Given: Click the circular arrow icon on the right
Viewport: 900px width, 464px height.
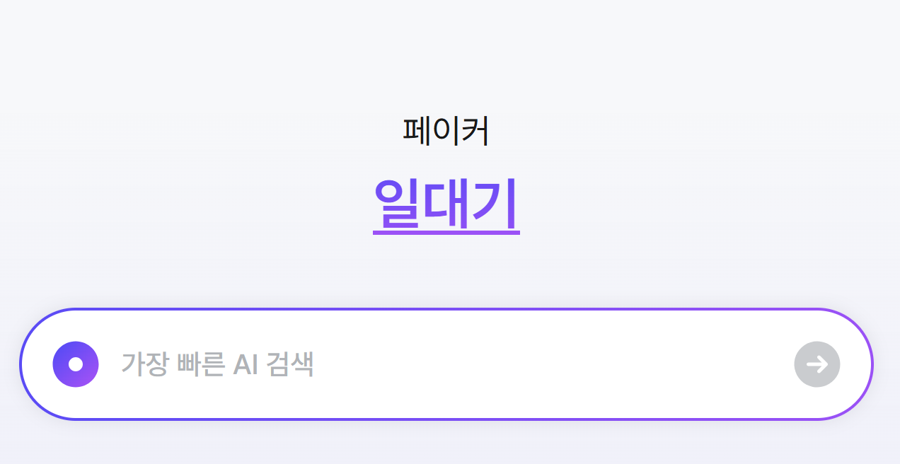Looking at the screenshot, I should 817,364.
